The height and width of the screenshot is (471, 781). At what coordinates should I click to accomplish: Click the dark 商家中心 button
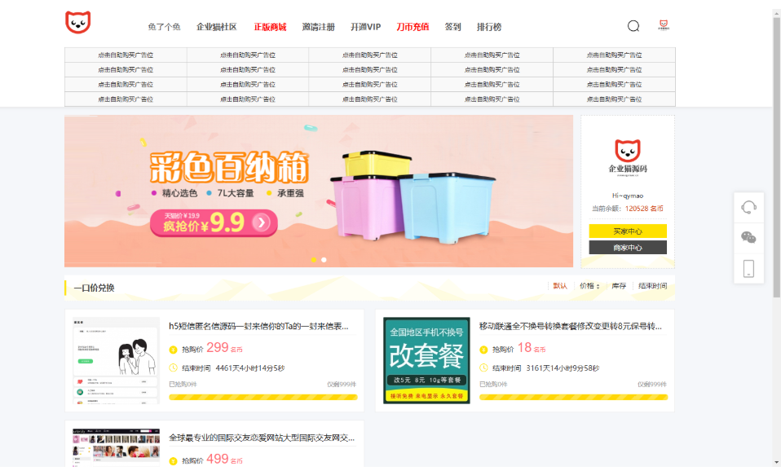point(627,248)
